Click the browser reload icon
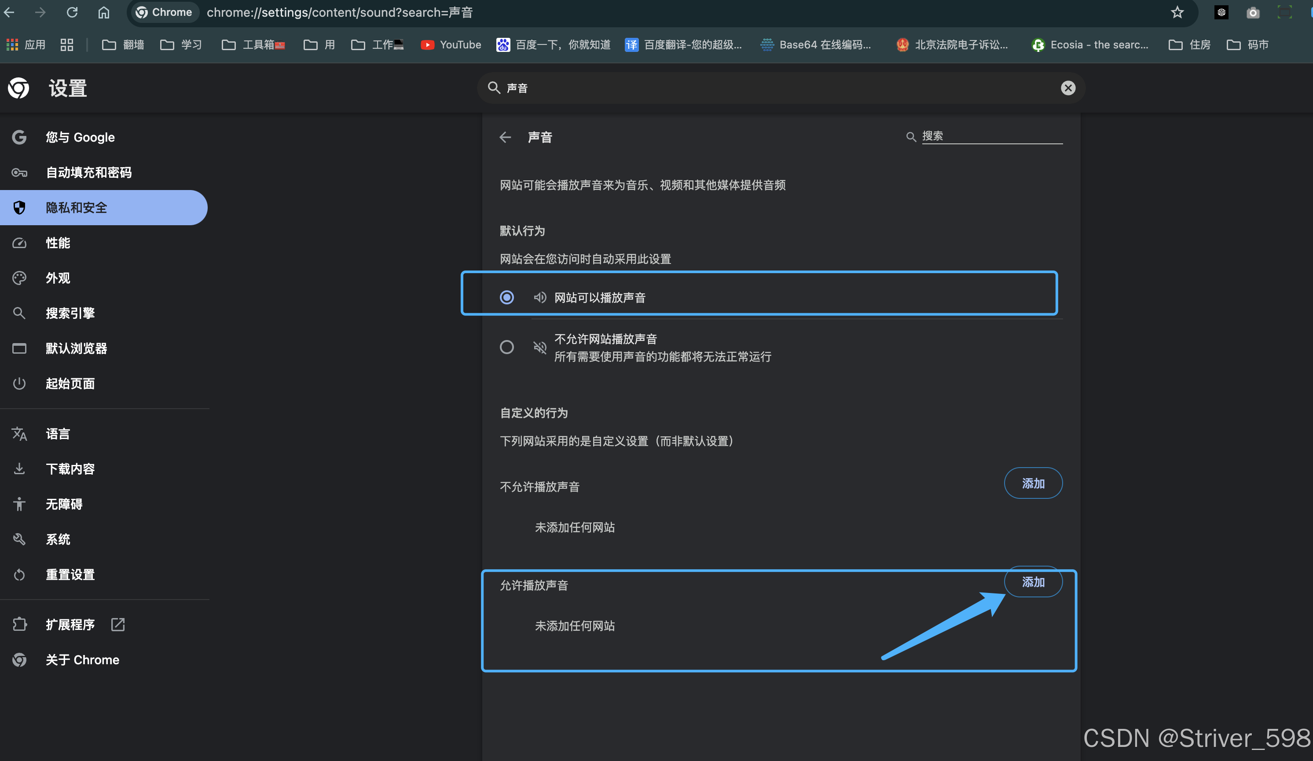This screenshot has height=761, width=1313. pyautogui.click(x=72, y=12)
